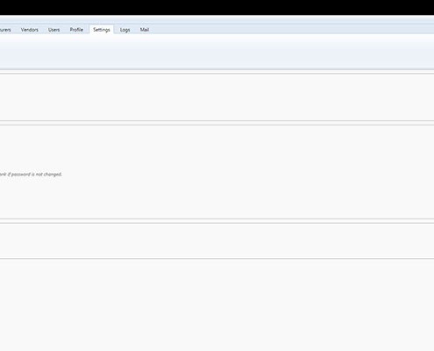
Task: Select the Profile tab
Action: 76,30
